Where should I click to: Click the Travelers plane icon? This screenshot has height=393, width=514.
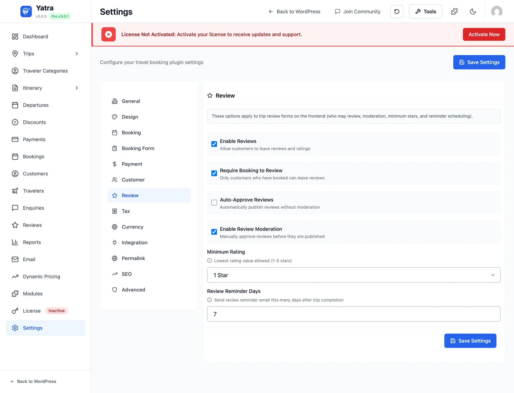click(15, 191)
